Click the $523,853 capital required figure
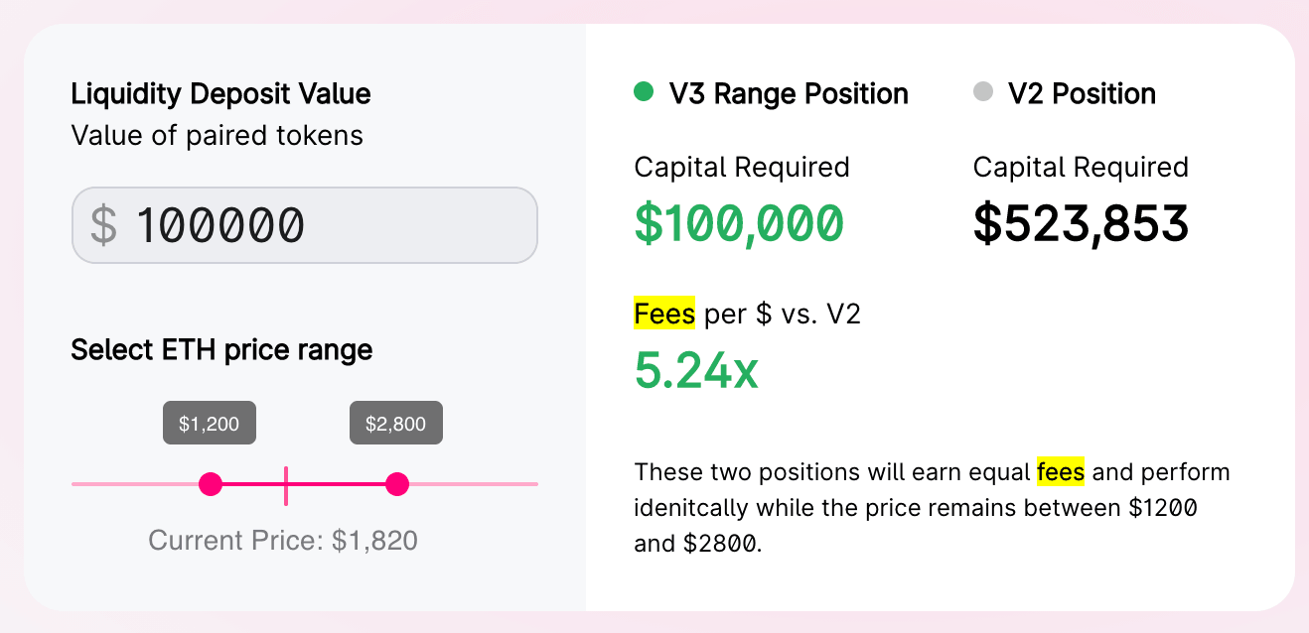 pyautogui.click(x=1082, y=224)
